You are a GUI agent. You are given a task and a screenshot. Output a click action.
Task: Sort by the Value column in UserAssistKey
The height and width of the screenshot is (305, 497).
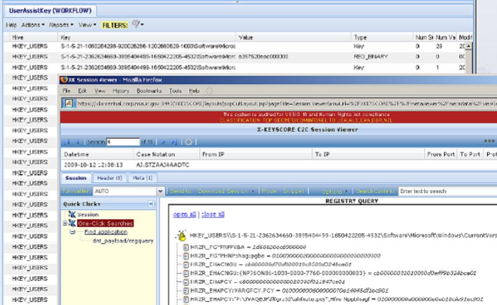tap(293, 38)
